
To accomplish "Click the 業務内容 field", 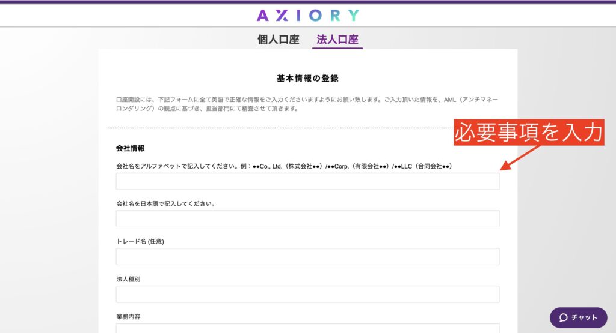I will point(307,328).
